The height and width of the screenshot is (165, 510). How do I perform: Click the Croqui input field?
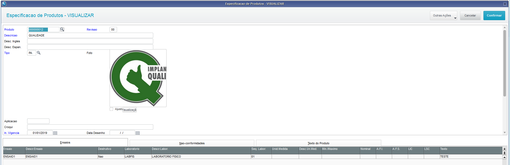point(90,127)
